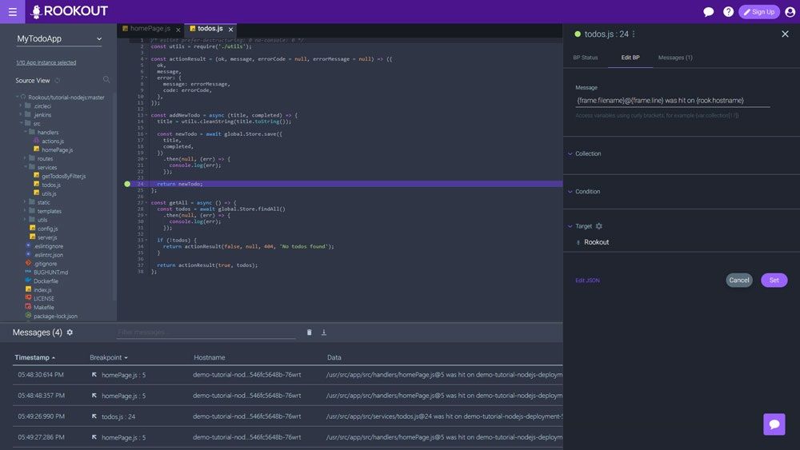Open the chat bubble icon in header
The image size is (800, 450).
click(x=708, y=12)
